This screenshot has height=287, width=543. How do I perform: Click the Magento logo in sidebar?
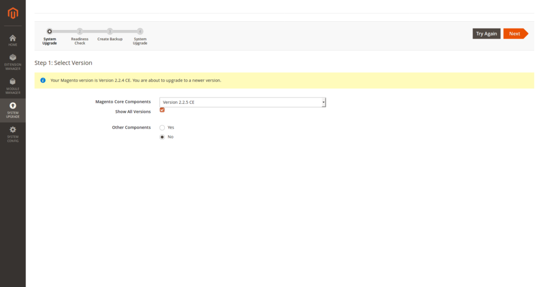click(13, 13)
